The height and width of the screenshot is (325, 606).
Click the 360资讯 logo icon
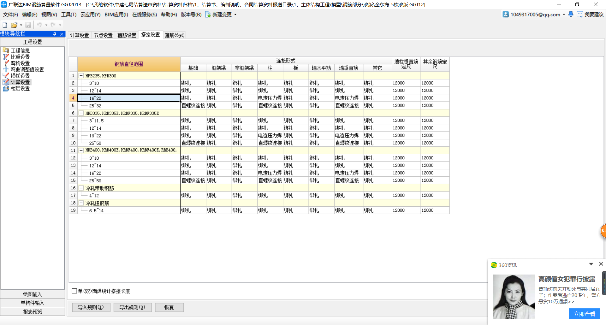[x=494, y=265]
